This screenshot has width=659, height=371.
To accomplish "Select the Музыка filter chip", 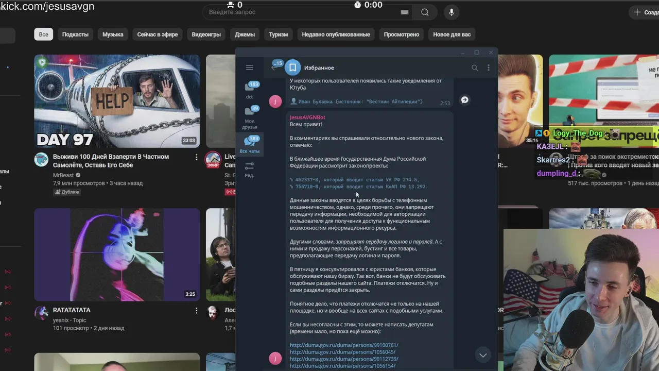I will click(x=113, y=35).
